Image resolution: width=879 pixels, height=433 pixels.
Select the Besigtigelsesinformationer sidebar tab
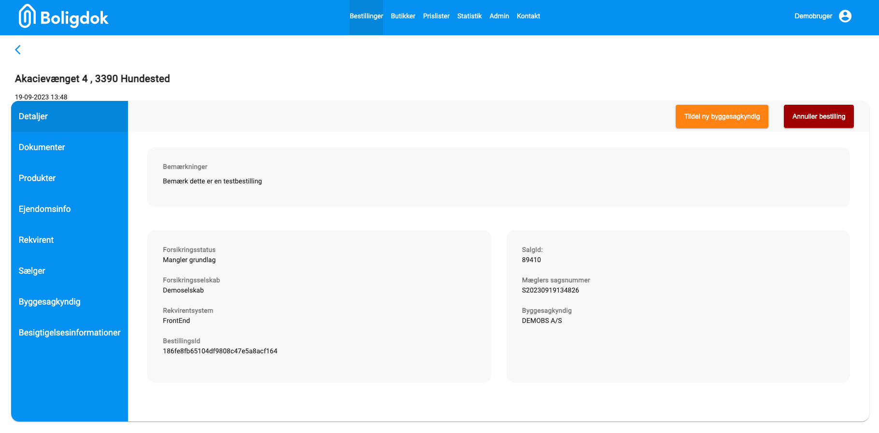(70, 333)
